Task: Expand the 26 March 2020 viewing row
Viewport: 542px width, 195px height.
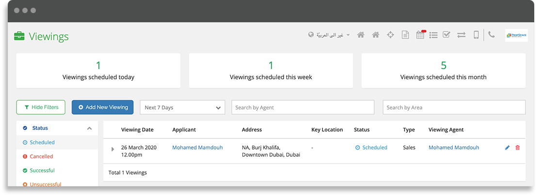Action: (x=112, y=149)
